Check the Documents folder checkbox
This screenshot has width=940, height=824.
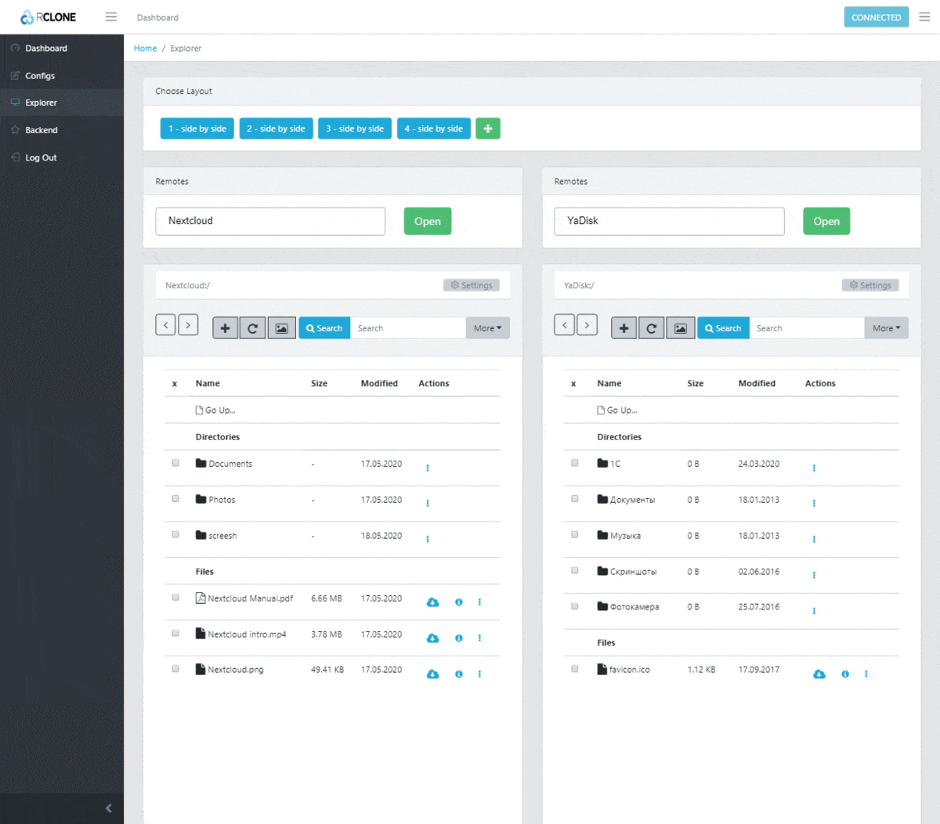coord(175,463)
